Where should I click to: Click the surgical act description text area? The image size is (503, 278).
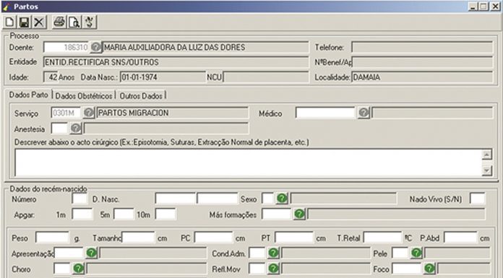point(248,162)
